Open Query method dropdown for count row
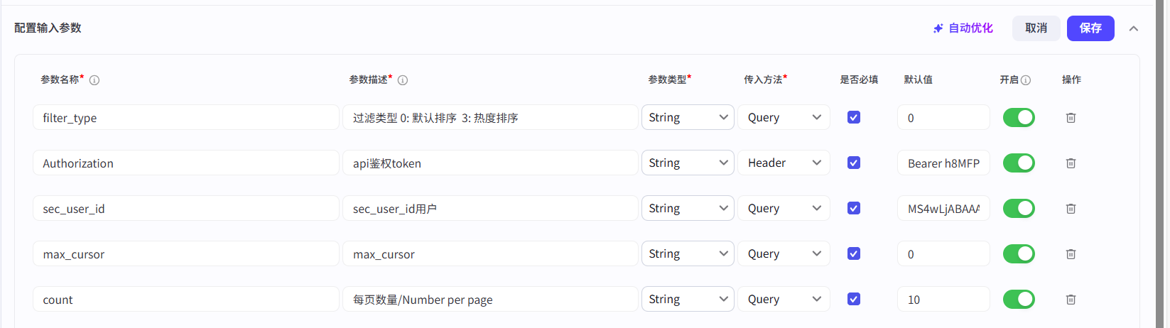This screenshot has height=328, width=1170. [784, 300]
